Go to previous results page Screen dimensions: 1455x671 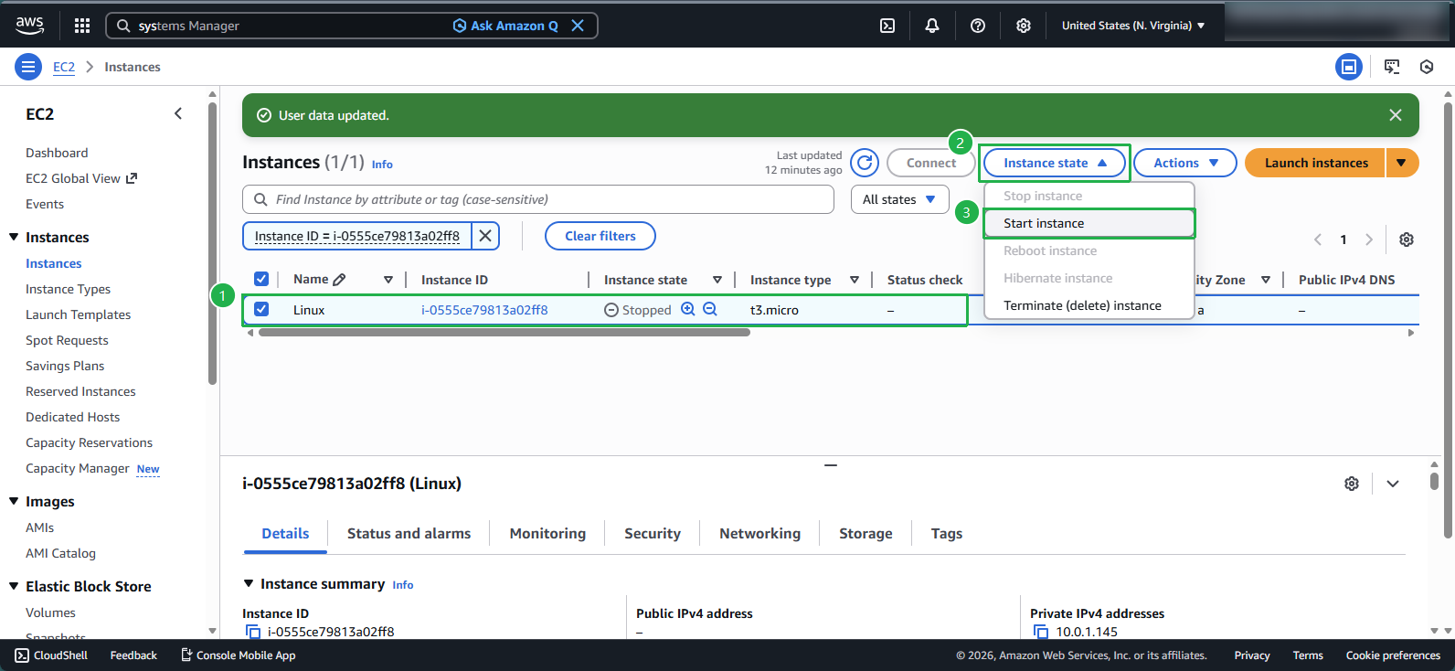click(1318, 240)
